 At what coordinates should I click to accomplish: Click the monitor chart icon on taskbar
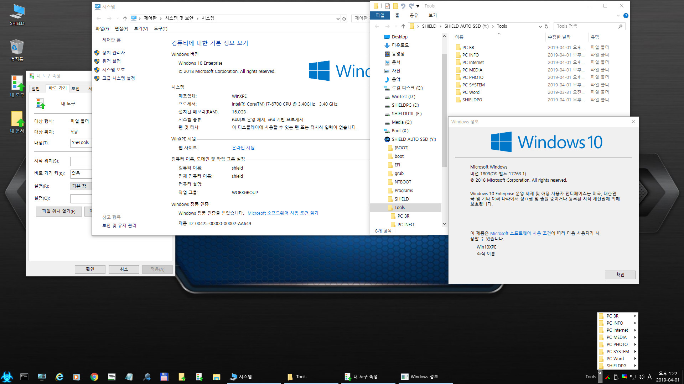tap(42, 377)
